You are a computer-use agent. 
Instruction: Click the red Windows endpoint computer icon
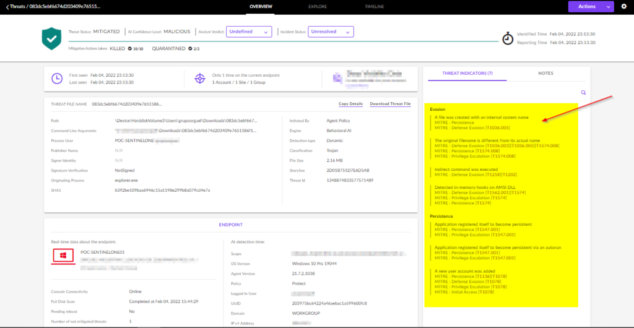pos(63,256)
